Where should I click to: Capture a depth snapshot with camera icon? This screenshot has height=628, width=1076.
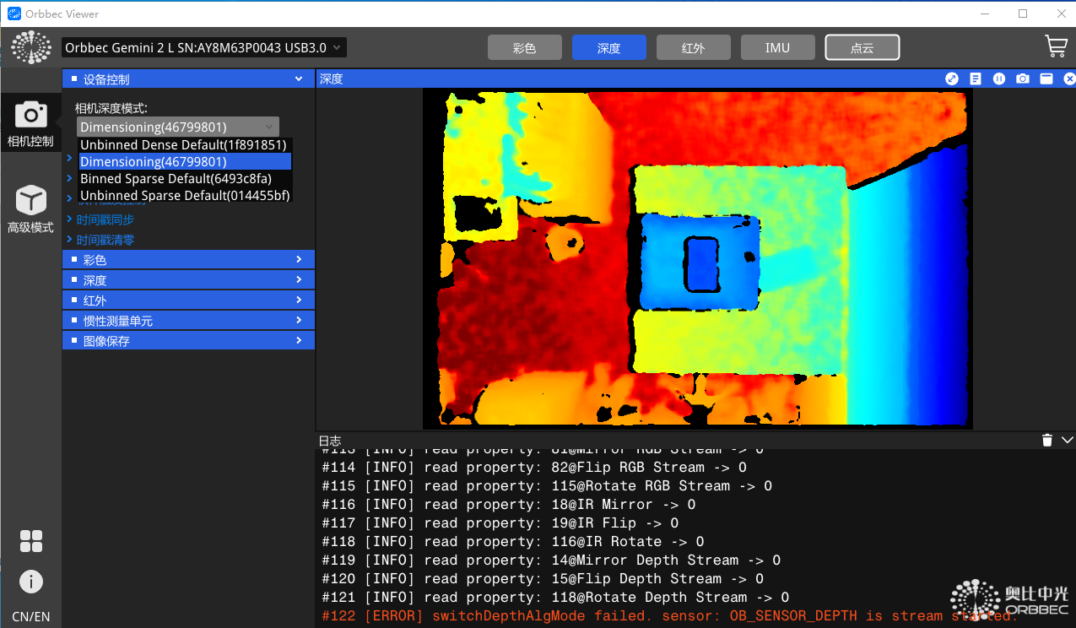tap(1023, 78)
